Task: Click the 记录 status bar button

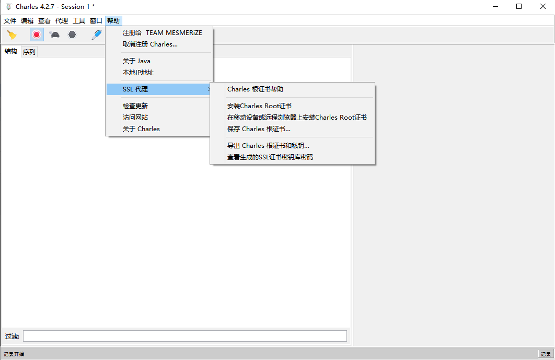Action: click(546, 354)
